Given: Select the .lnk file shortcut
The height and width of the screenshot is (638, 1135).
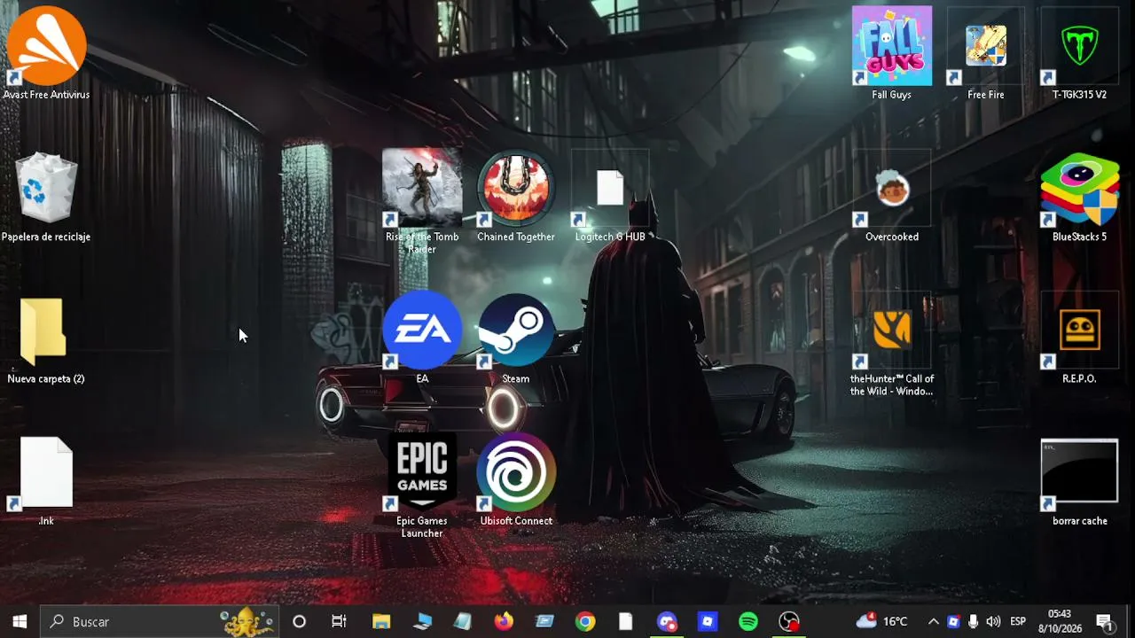Looking at the screenshot, I should pyautogui.click(x=46, y=482).
